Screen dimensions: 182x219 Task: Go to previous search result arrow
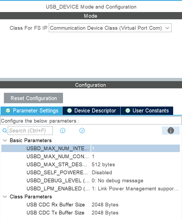pyautogui.click(x=63, y=131)
